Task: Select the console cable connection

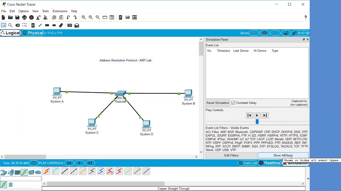Action: tap(55, 171)
